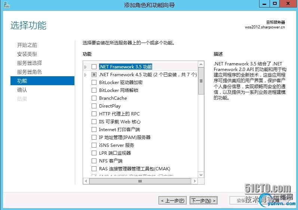
Task: Select the Internet 打印客户端 row text
Action: coord(119,130)
